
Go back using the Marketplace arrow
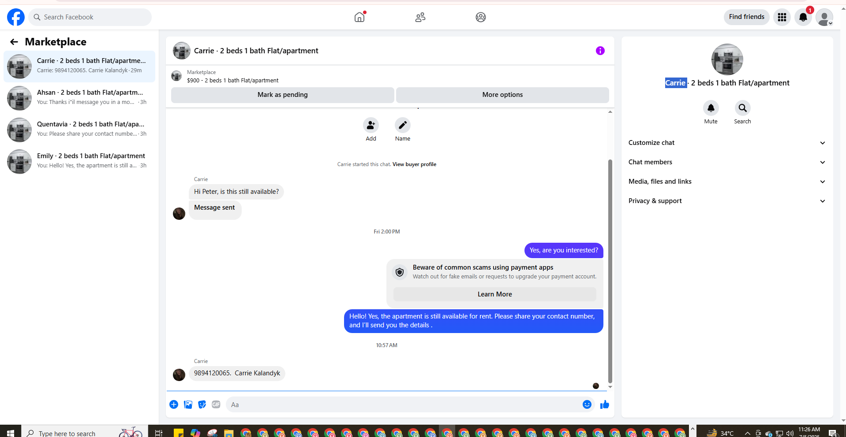(x=14, y=42)
